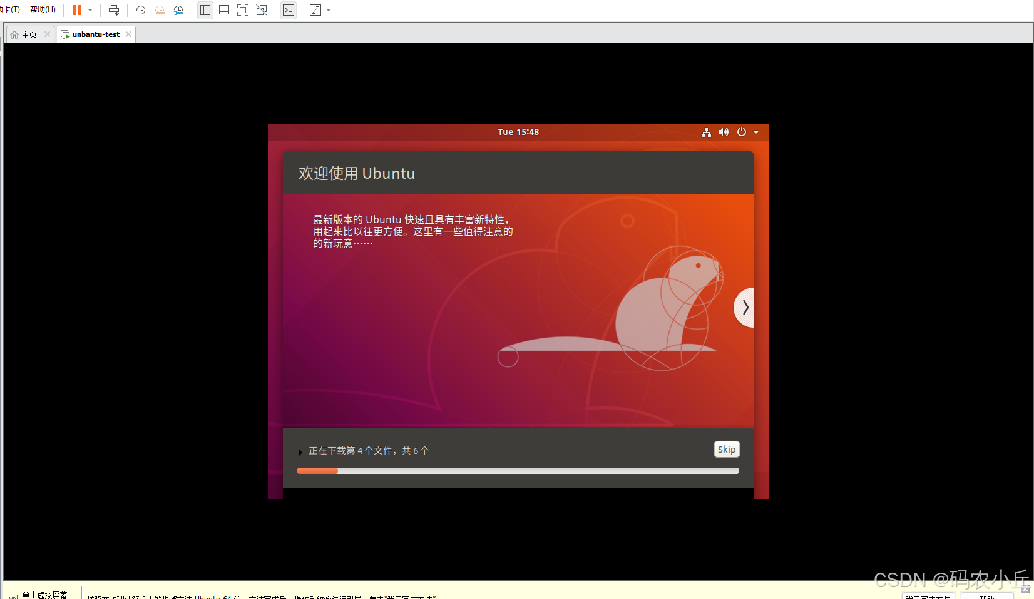Expand the stretch display options arrow
The image size is (1034, 599).
click(x=329, y=10)
